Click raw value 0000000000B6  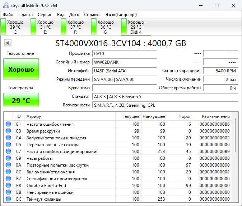point(214,124)
